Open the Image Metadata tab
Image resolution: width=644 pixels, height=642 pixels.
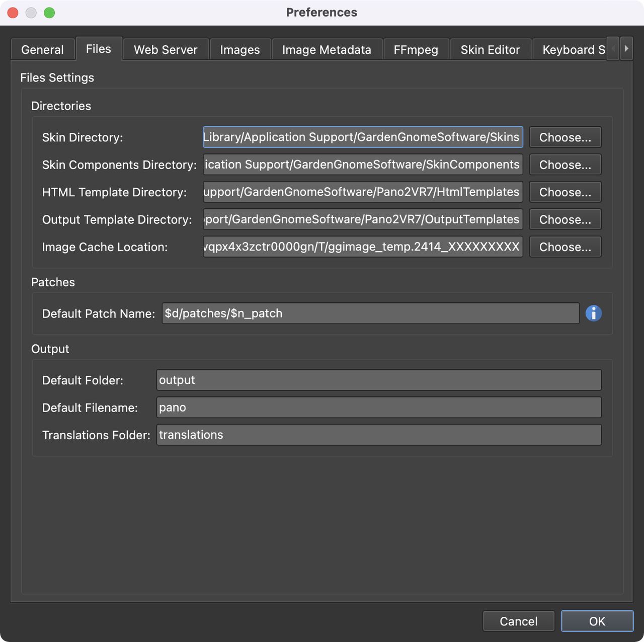click(x=327, y=49)
